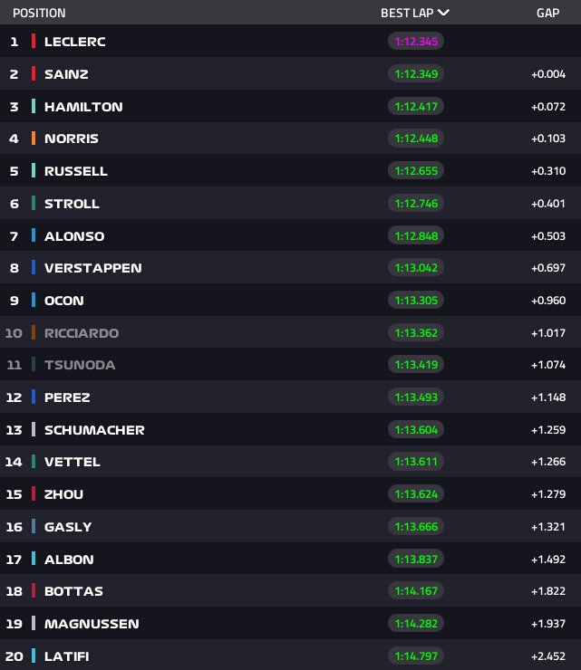Click Norris's orange team color bar
This screenshot has height=670, width=581.
pyautogui.click(x=34, y=139)
